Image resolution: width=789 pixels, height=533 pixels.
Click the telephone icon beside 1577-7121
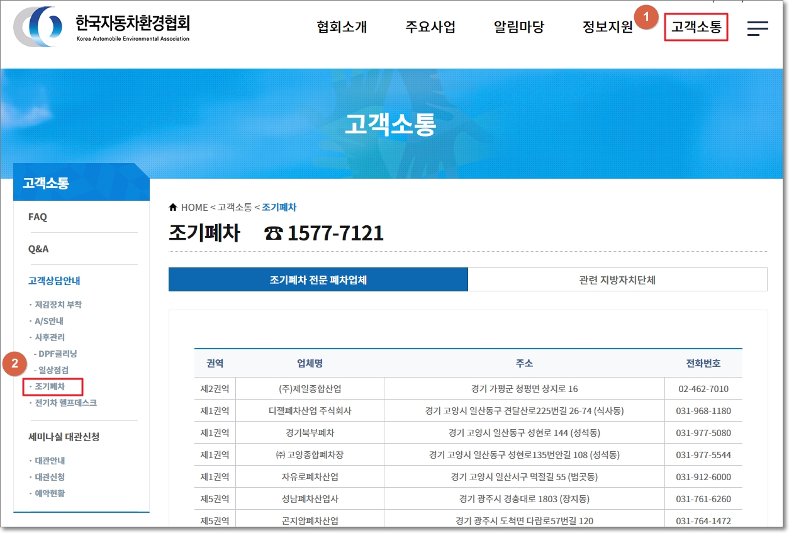(274, 234)
